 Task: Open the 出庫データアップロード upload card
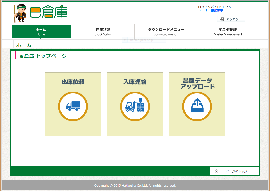tap(197, 104)
